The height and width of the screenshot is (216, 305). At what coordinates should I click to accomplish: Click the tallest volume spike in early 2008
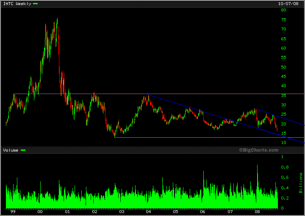coord(258,186)
